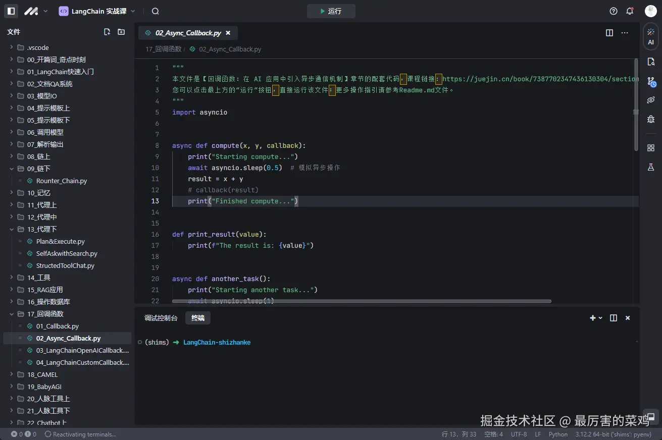This screenshot has width=662, height=440.
Task: Click the new folder icon in file panel
Action: point(121,32)
